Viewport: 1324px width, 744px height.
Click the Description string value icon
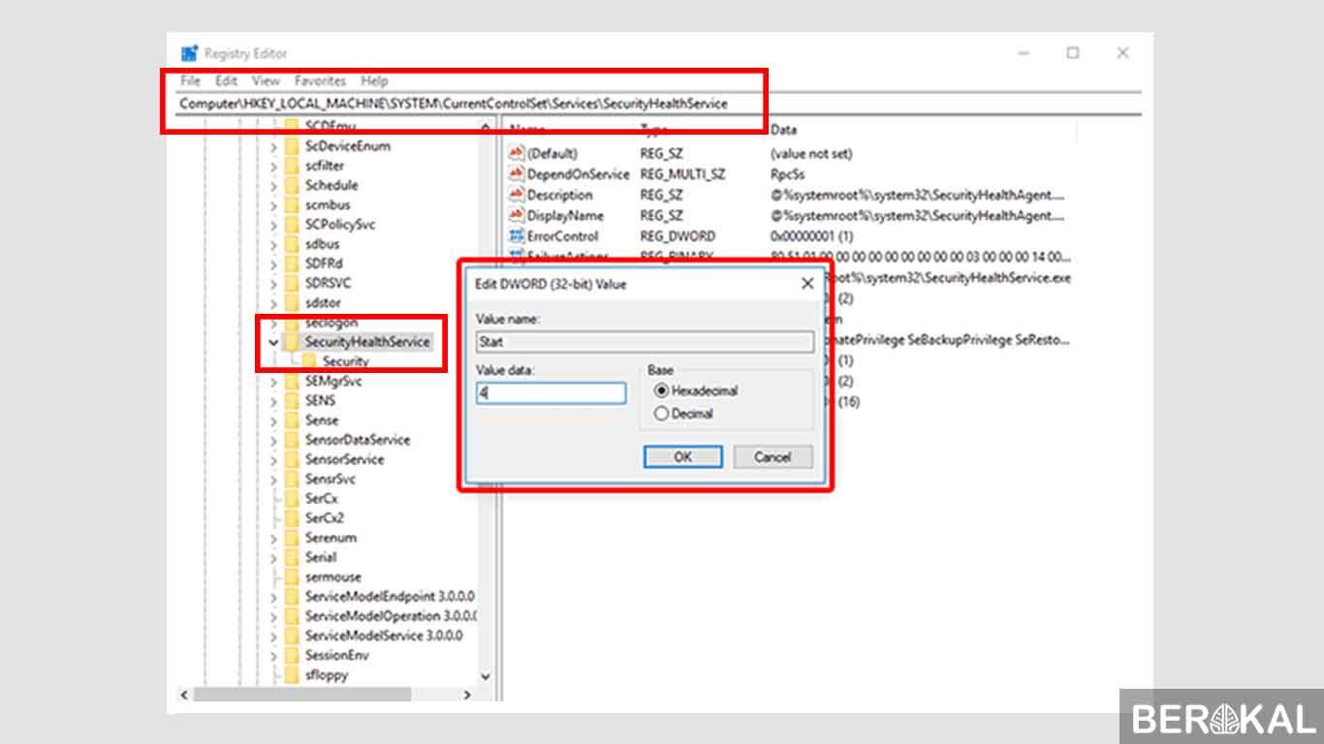click(517, 195)
